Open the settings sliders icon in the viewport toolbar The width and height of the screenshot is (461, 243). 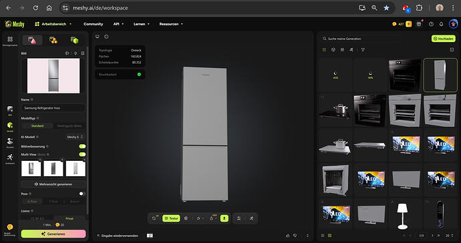pos(239,218)
